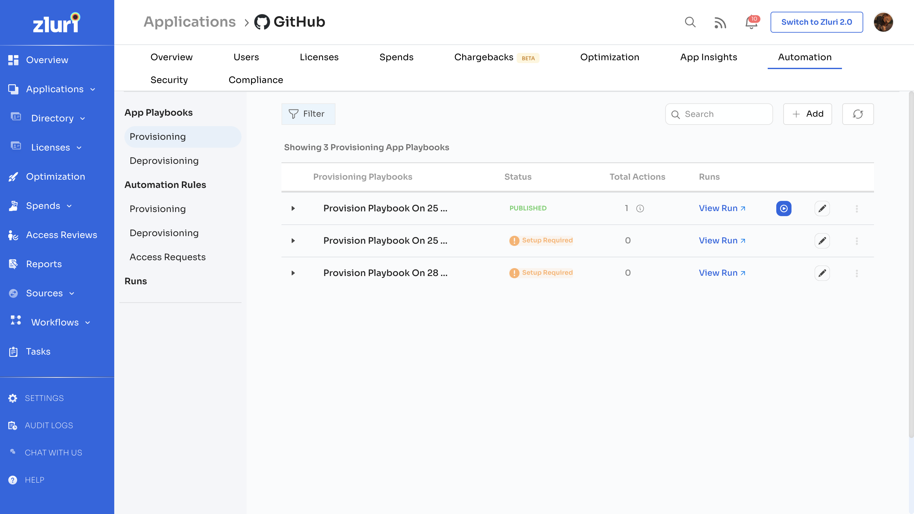This screenshot has width=914, height=514.
Task: Open more options for Playbook On 28
Action: (x=857, y=273)
